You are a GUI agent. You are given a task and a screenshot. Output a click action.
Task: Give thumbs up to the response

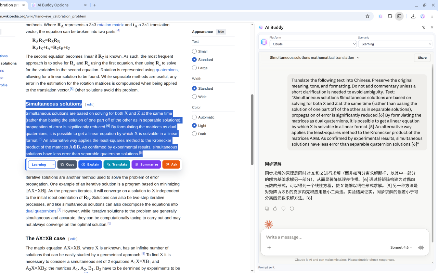(275, 209)
